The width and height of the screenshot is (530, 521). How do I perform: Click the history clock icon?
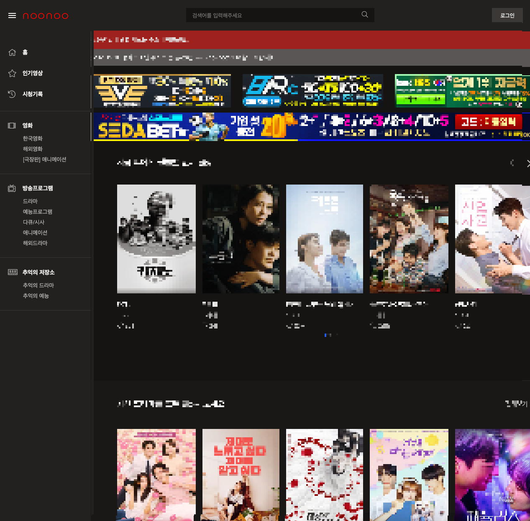[12, 94]
